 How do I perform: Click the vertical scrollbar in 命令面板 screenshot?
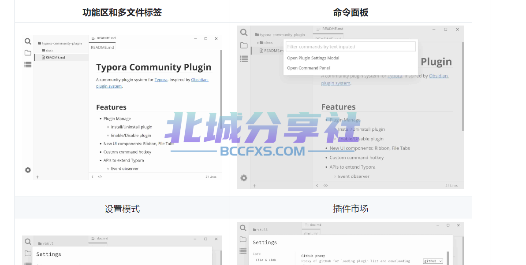click(463, 86)
